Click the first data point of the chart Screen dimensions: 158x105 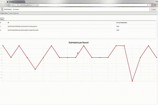tap(3, 46)
